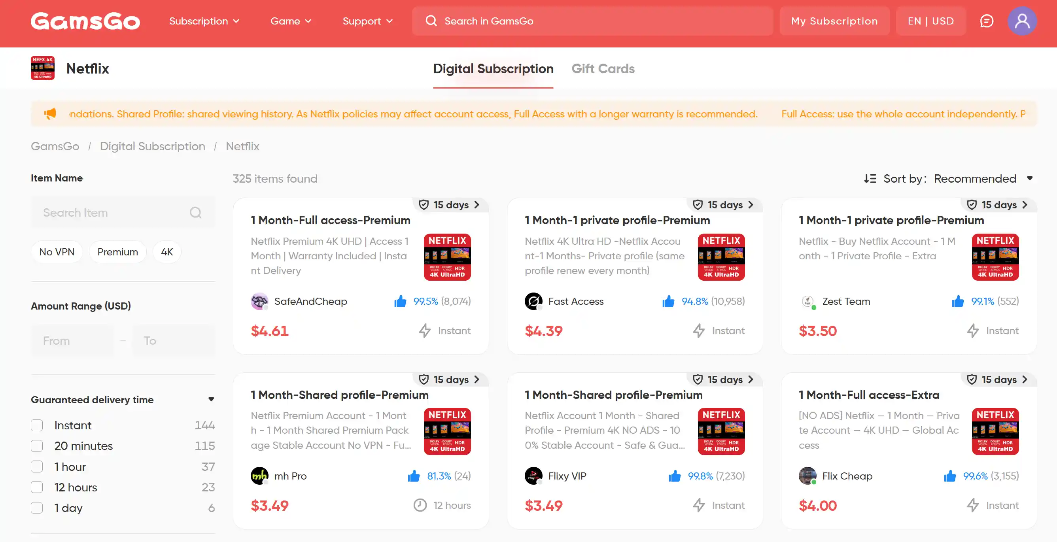The width and height of the screenshot is (1057, 542).
Task: Open My Subscription page
Action: point(834,21)
